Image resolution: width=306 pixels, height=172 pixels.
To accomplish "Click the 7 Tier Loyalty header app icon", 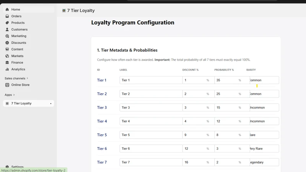I will [x=64, y=11].
